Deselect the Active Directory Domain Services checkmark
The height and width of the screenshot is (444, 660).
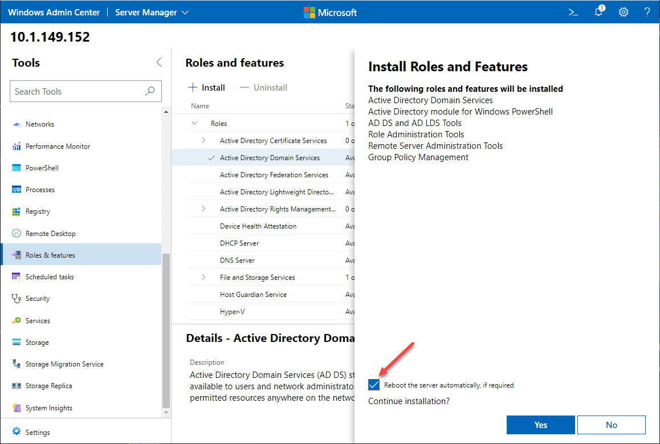pyautogui.click(x=211, y=158)
